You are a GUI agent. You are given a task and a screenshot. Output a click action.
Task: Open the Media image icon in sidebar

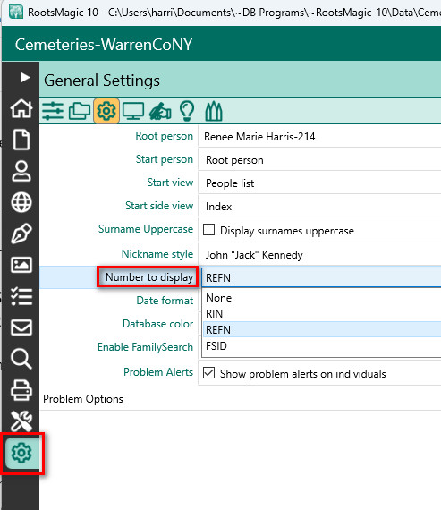click(x=21, y=265)
